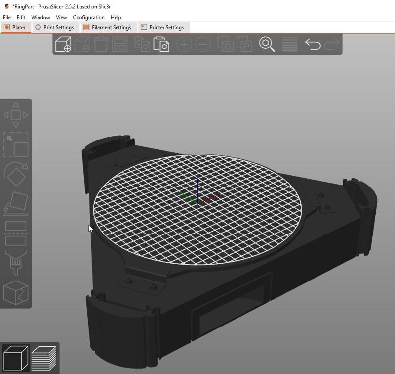Screen dimensions: 395x374
Task: Click the Delete all trash icon
Action: 101,45
